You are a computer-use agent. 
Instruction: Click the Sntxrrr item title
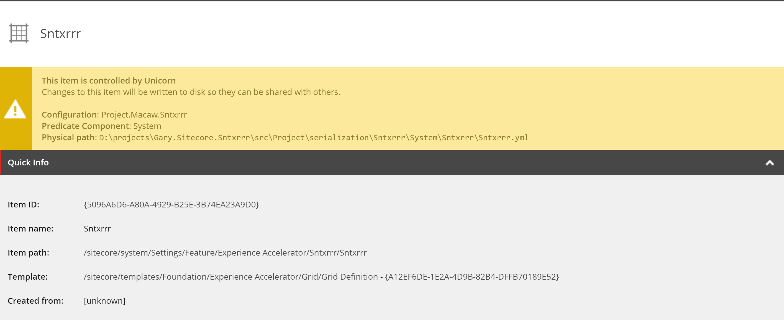tap(60, 33)
